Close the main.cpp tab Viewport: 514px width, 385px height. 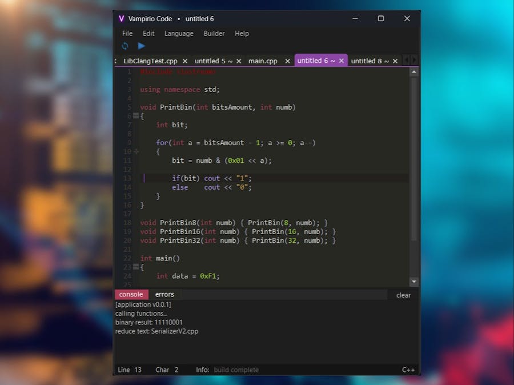pos(287,61)
